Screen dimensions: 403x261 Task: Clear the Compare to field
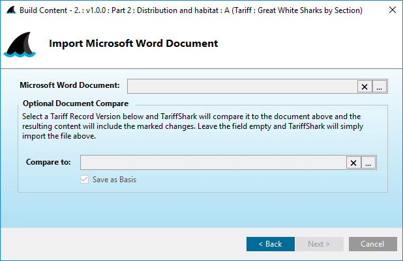[353, 163]
